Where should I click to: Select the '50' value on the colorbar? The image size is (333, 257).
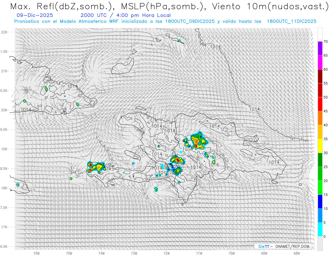tap(326, 97)
